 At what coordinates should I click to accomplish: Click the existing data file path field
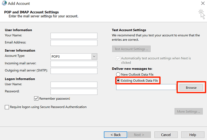146,87
